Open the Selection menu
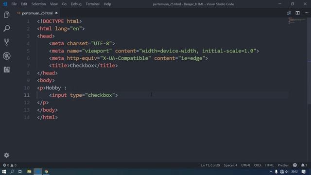The image size is (311, 175). (x=38, y=4)
